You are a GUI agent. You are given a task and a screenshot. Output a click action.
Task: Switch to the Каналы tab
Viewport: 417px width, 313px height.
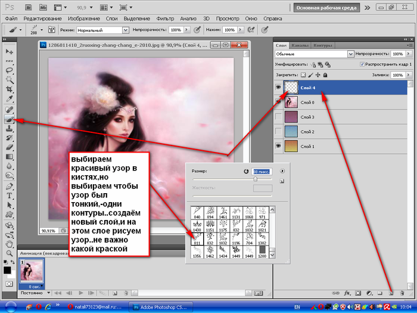tap(300, 45)
